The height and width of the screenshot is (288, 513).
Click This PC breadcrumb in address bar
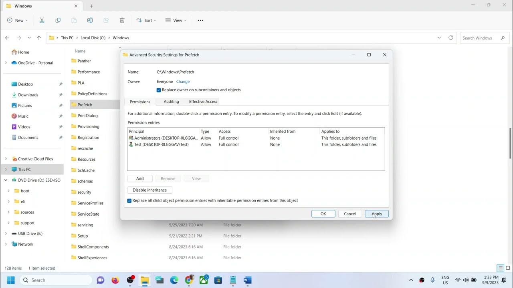(67, 38)
